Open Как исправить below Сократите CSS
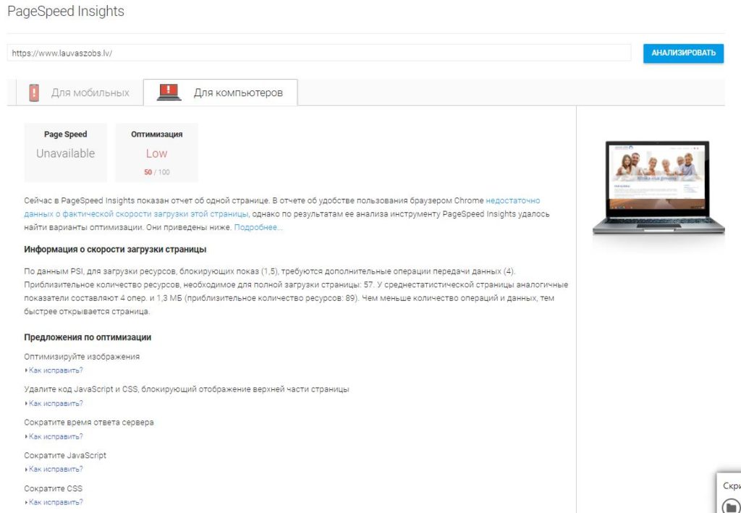 tap(55, 502)
